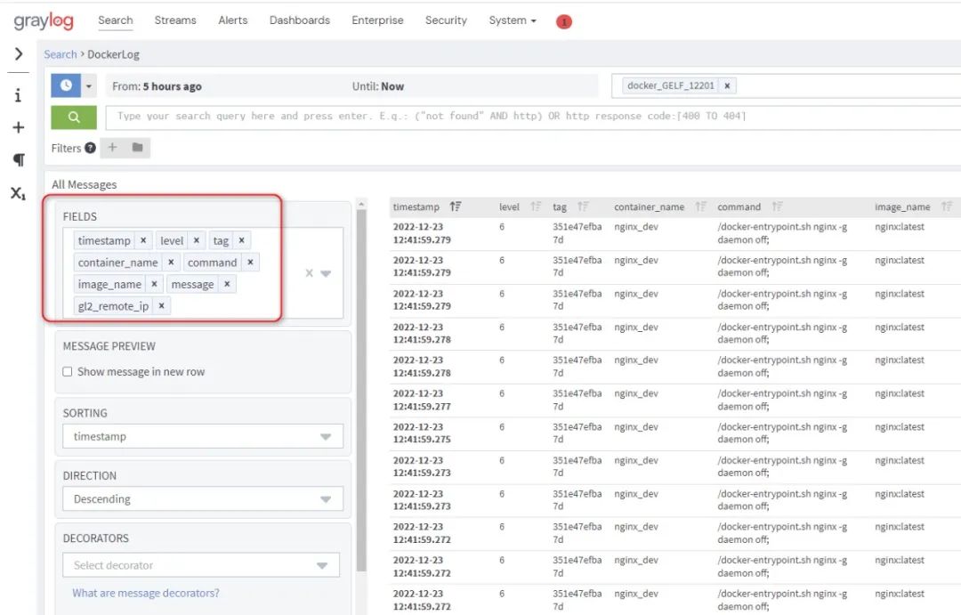This screenshot has height=615, width=961.
Task: Remove the tag field chip
Action: (x=241, y=240)
